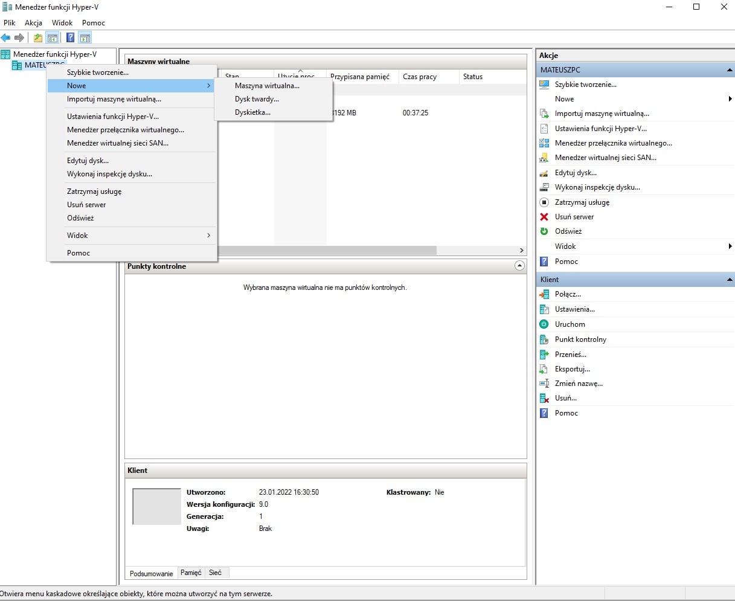735x601 pixels.
Task: Select Usuń serwer in the context menu
Action: (132, 205)
